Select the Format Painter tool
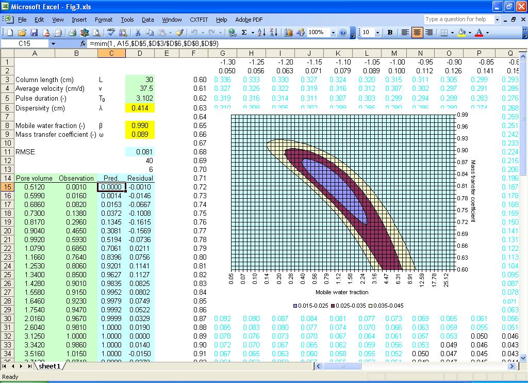 click(179, 32)
